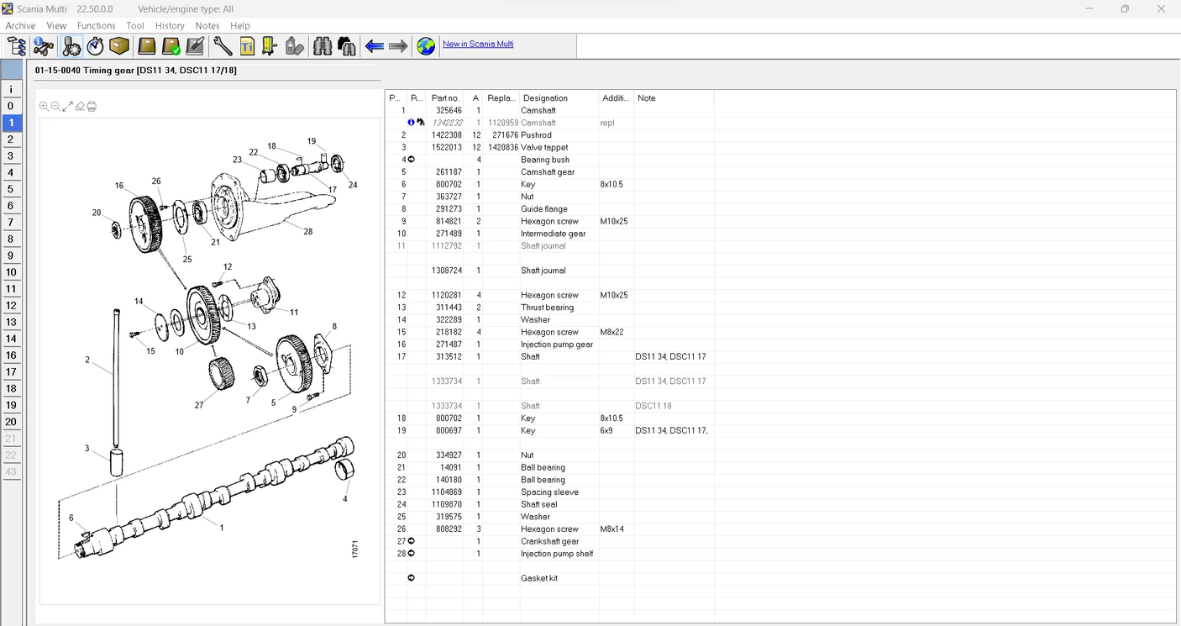Navigate forward with the gray arrow icon

coord(396,46)
